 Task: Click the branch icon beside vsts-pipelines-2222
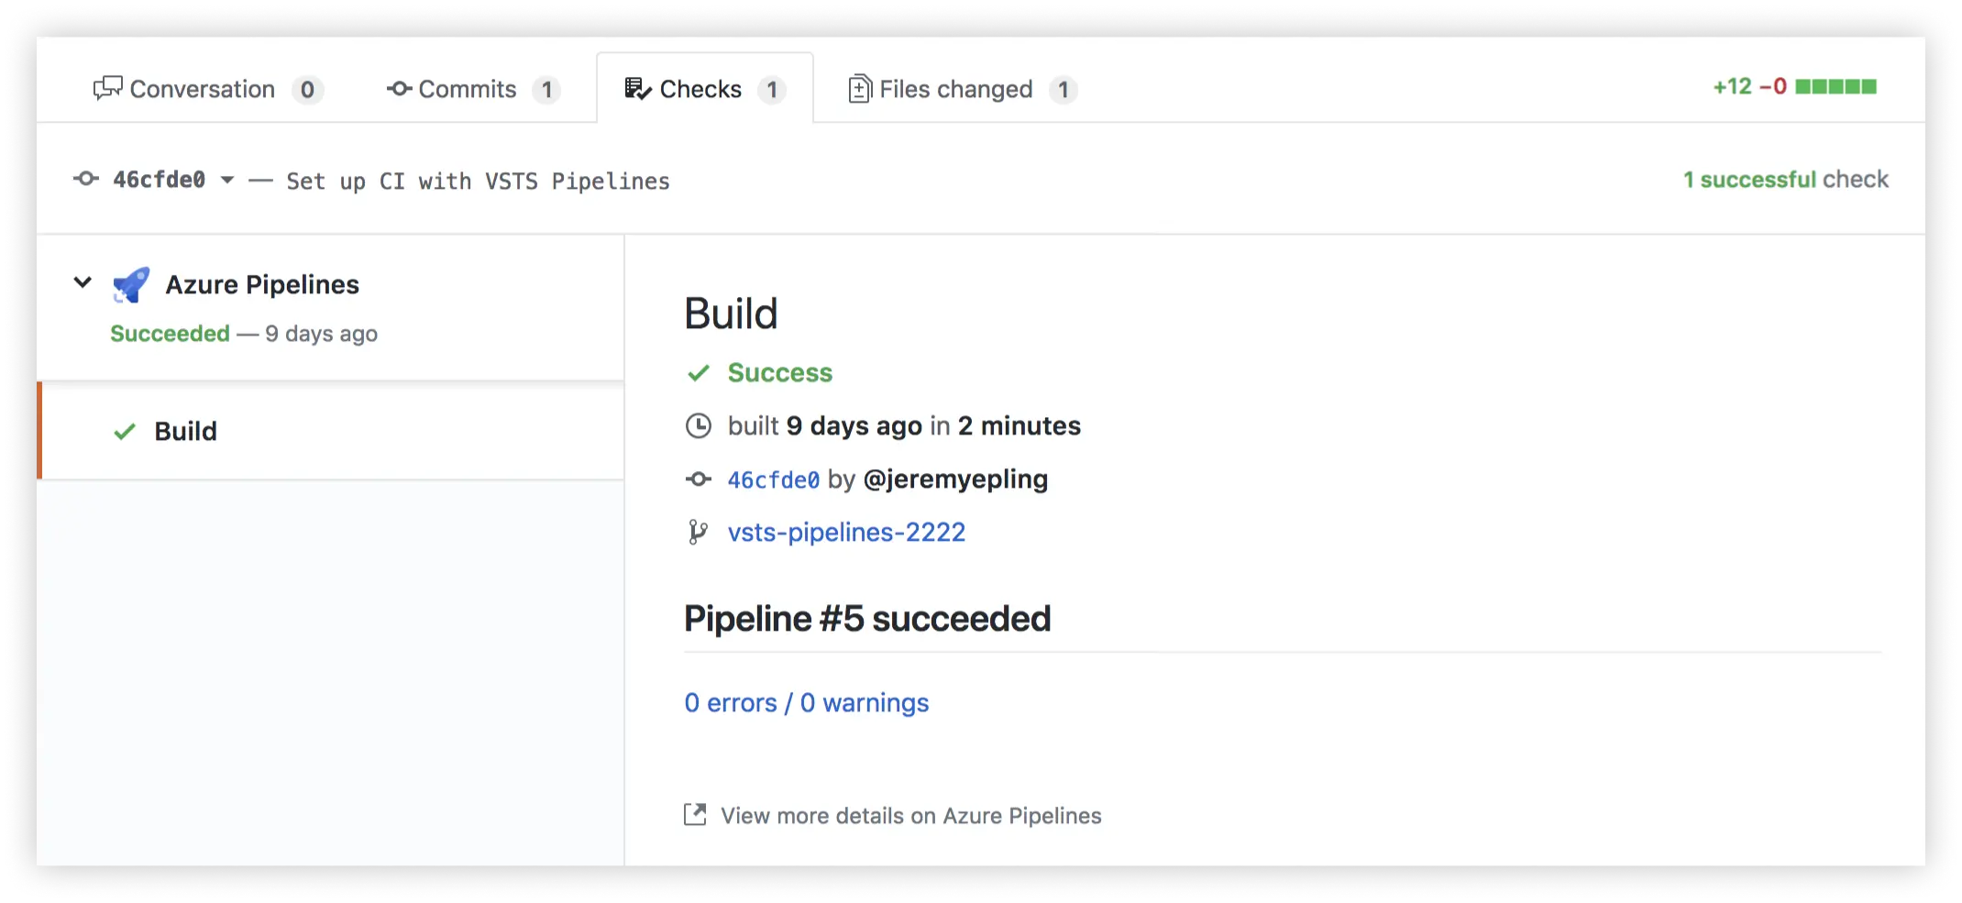point(698,532)
